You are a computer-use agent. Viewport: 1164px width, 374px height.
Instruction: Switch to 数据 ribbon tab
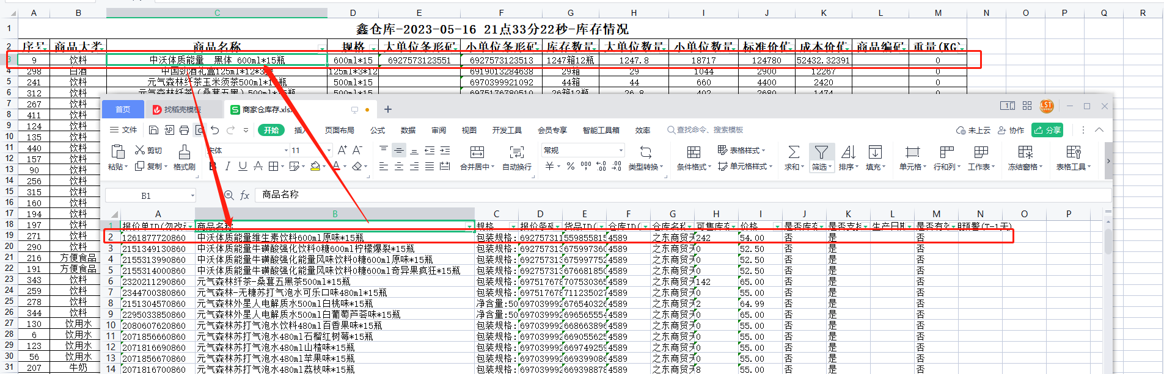[408, 130]
